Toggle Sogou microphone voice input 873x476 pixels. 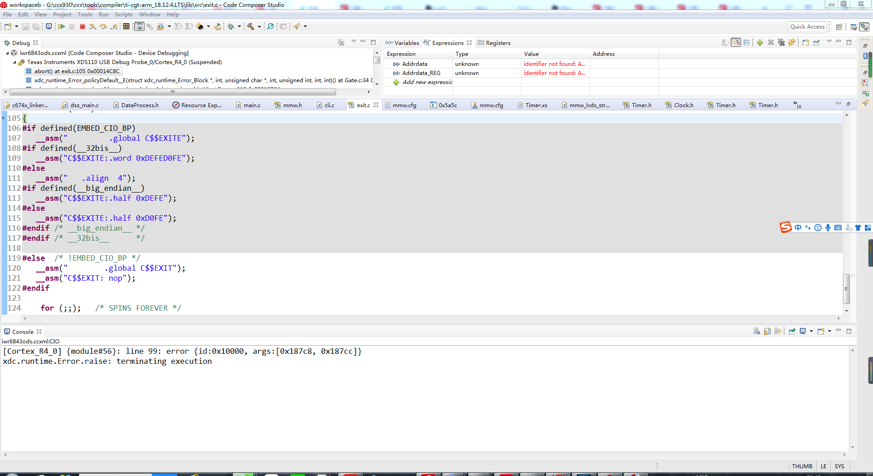pyautogui.click(x=828, y=228)
